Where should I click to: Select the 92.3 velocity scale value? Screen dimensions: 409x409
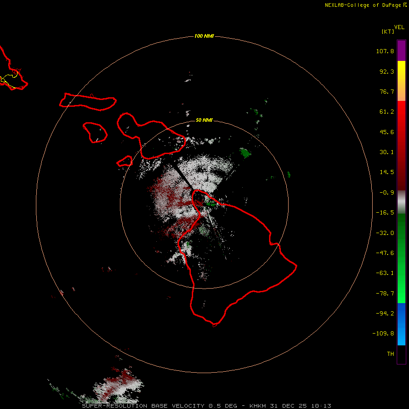(387, 71)
